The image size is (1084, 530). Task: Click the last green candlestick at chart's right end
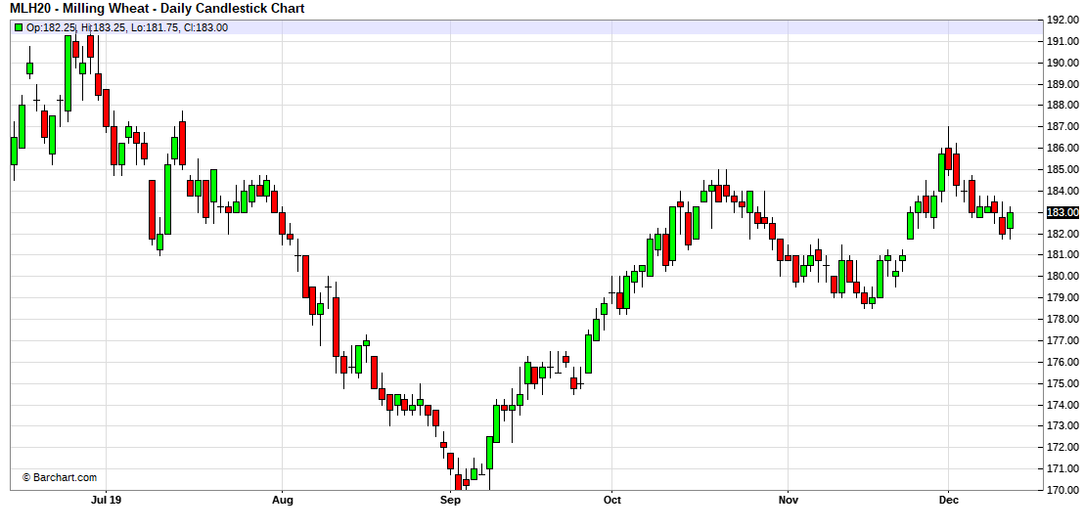click(1010, 220)
